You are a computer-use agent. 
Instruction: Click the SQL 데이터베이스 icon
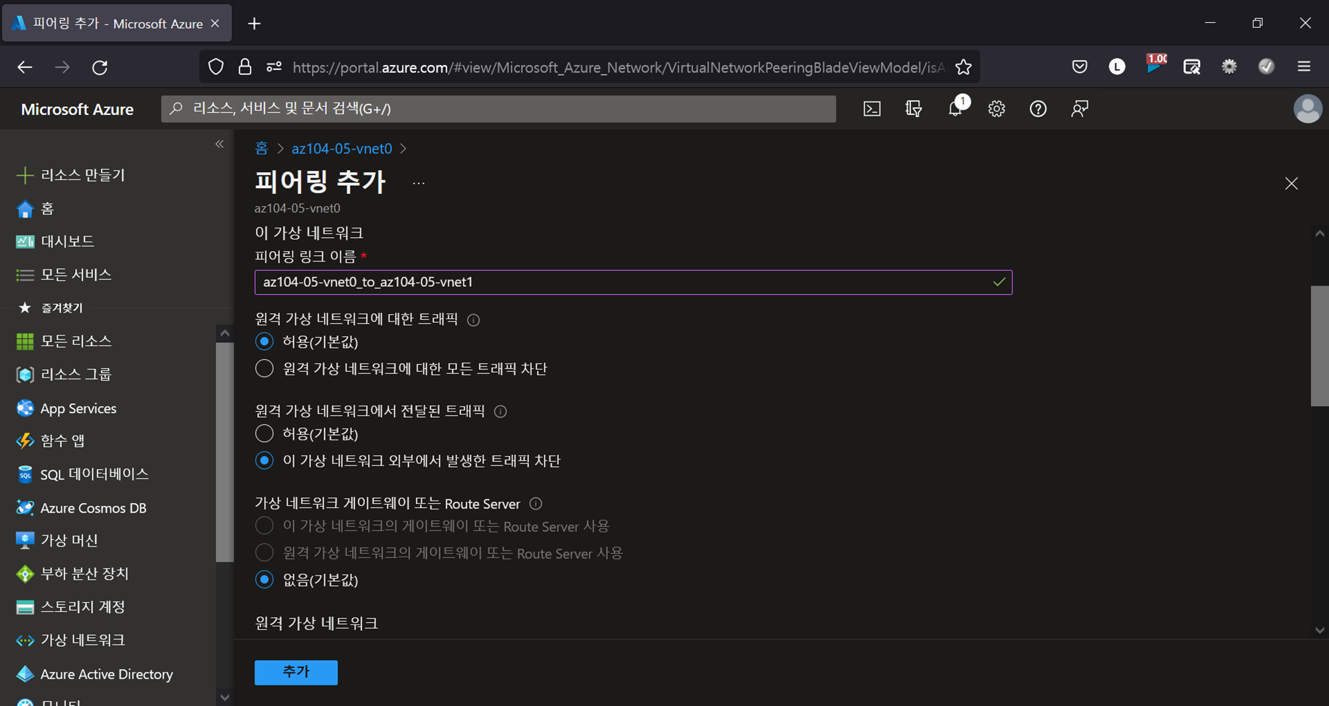[x=25, y=474]
